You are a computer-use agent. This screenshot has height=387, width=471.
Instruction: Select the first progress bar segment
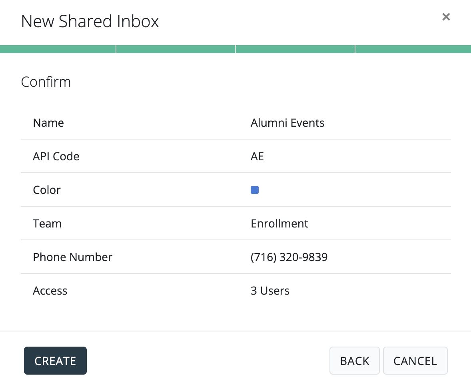pyautogui.click(x=58, y=49)
